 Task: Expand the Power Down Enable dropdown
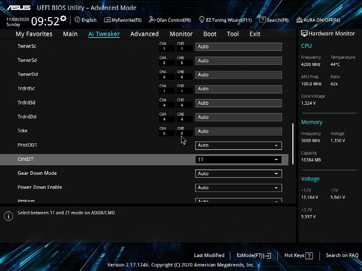pos(238,188)
